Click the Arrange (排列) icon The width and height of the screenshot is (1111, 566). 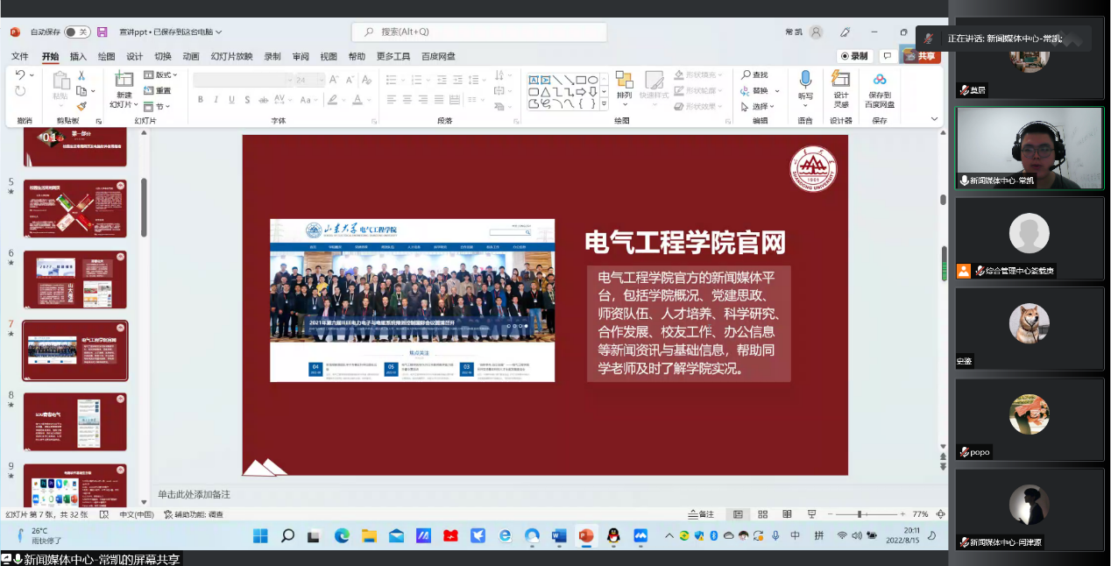click(x=624, y=86)
